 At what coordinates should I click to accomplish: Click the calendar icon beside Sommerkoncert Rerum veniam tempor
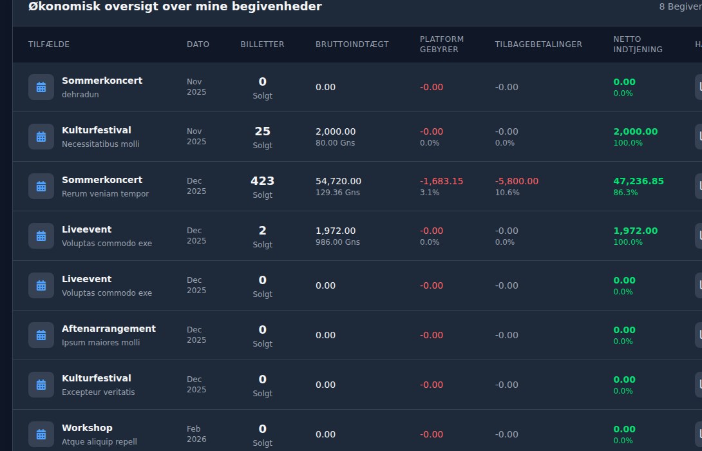[41, 186]
